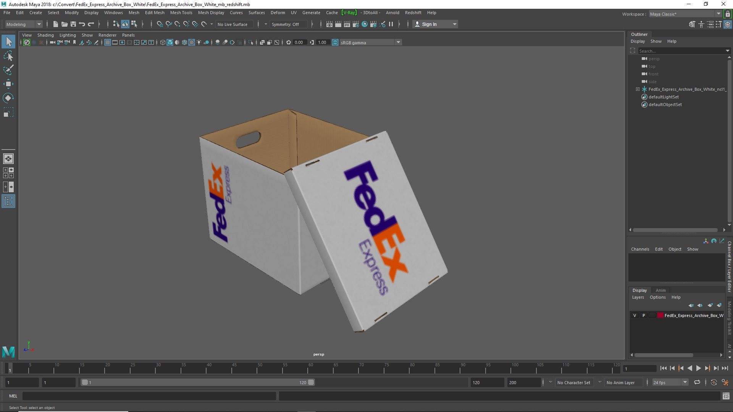The width and height of the screenshot is (733, 412).
Task: Toggle the Outliner layout button
Action: (x=8, y=201)
